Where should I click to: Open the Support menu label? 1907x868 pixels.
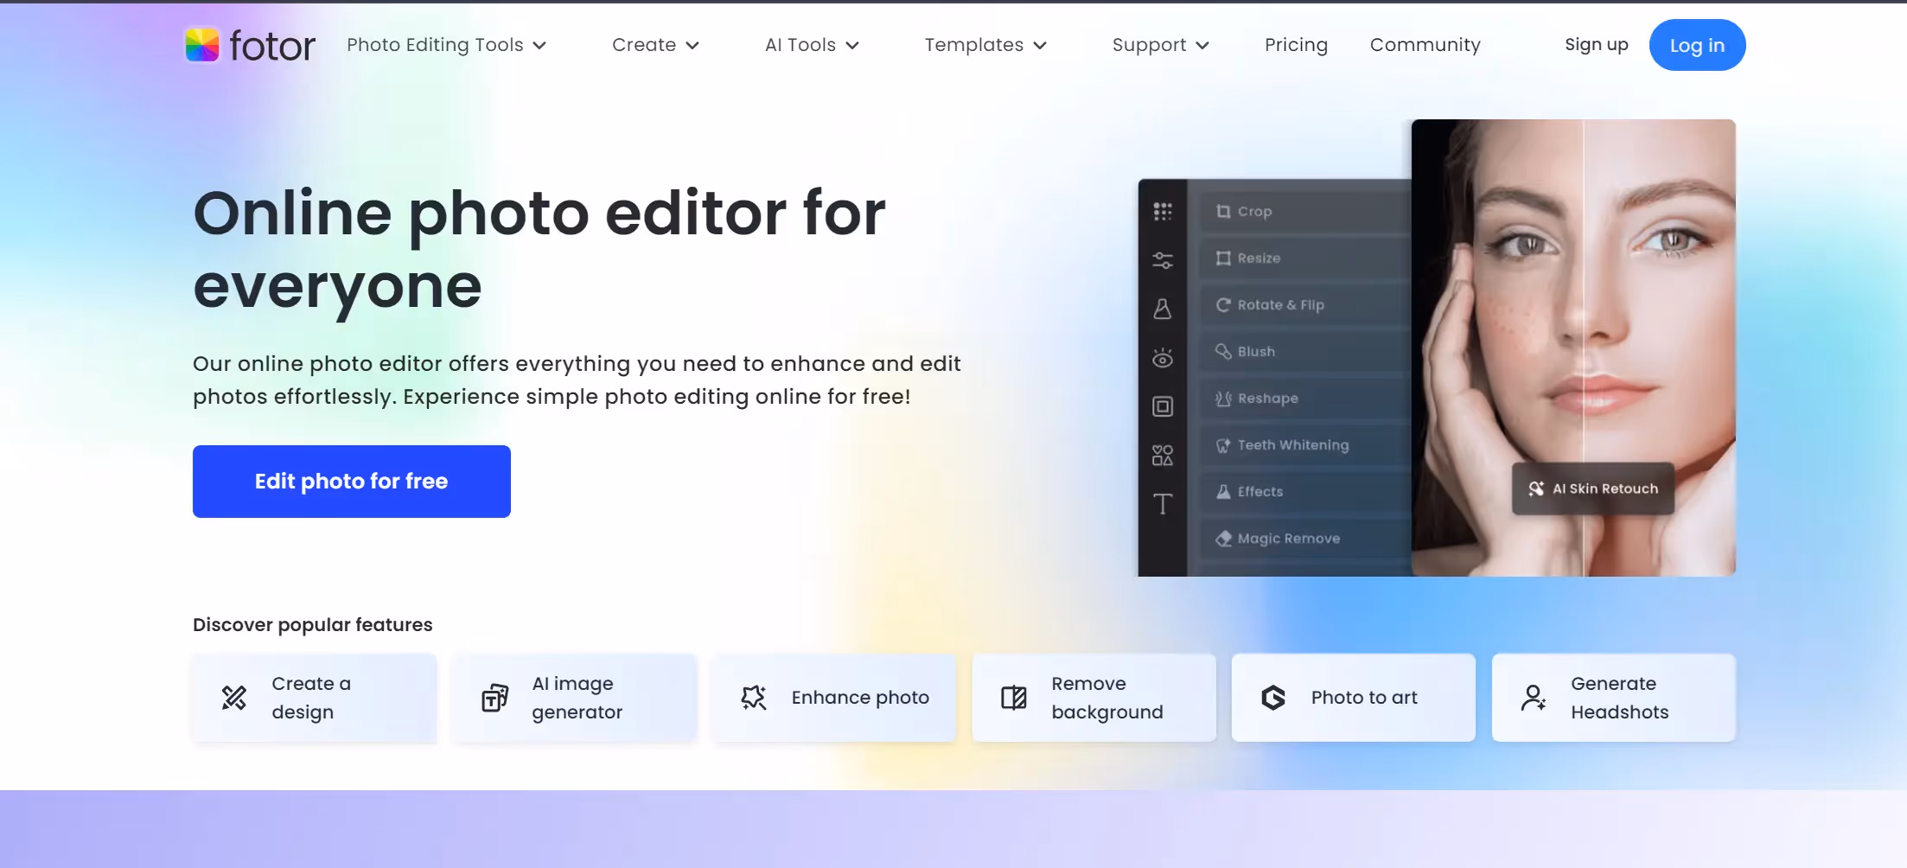(x=1149, y=45)
